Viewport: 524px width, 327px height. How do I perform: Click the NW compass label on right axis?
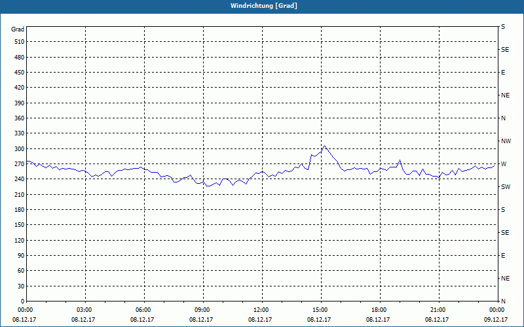pyautogui.click(x=506, y=141)
